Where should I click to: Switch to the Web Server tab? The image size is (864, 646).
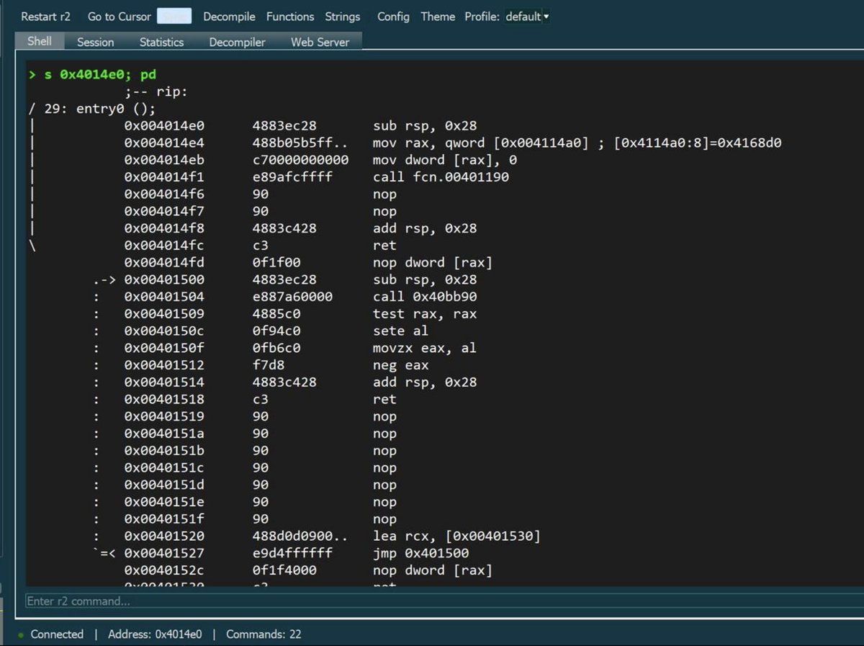(x=320, y=42)
